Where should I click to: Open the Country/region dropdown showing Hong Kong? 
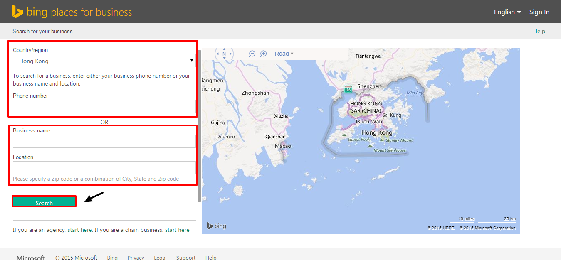click(x=104, y=61)
